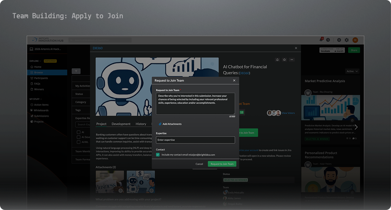This screenshot has width=391, height=210.
Task: Click the star favorite icon on submission
Action: (284, 60)
